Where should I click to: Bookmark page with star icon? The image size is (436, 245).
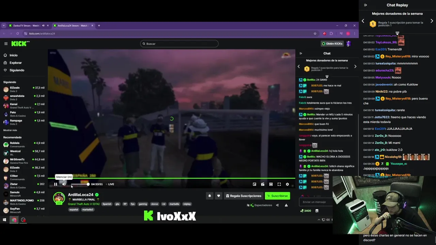point(315,33)
